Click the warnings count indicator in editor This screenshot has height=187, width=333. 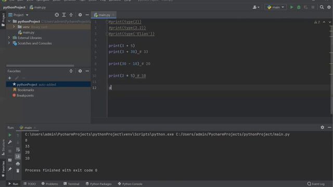pos(317,22)
